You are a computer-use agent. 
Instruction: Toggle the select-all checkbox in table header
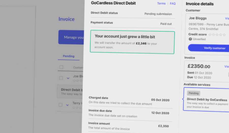point(61,67)
